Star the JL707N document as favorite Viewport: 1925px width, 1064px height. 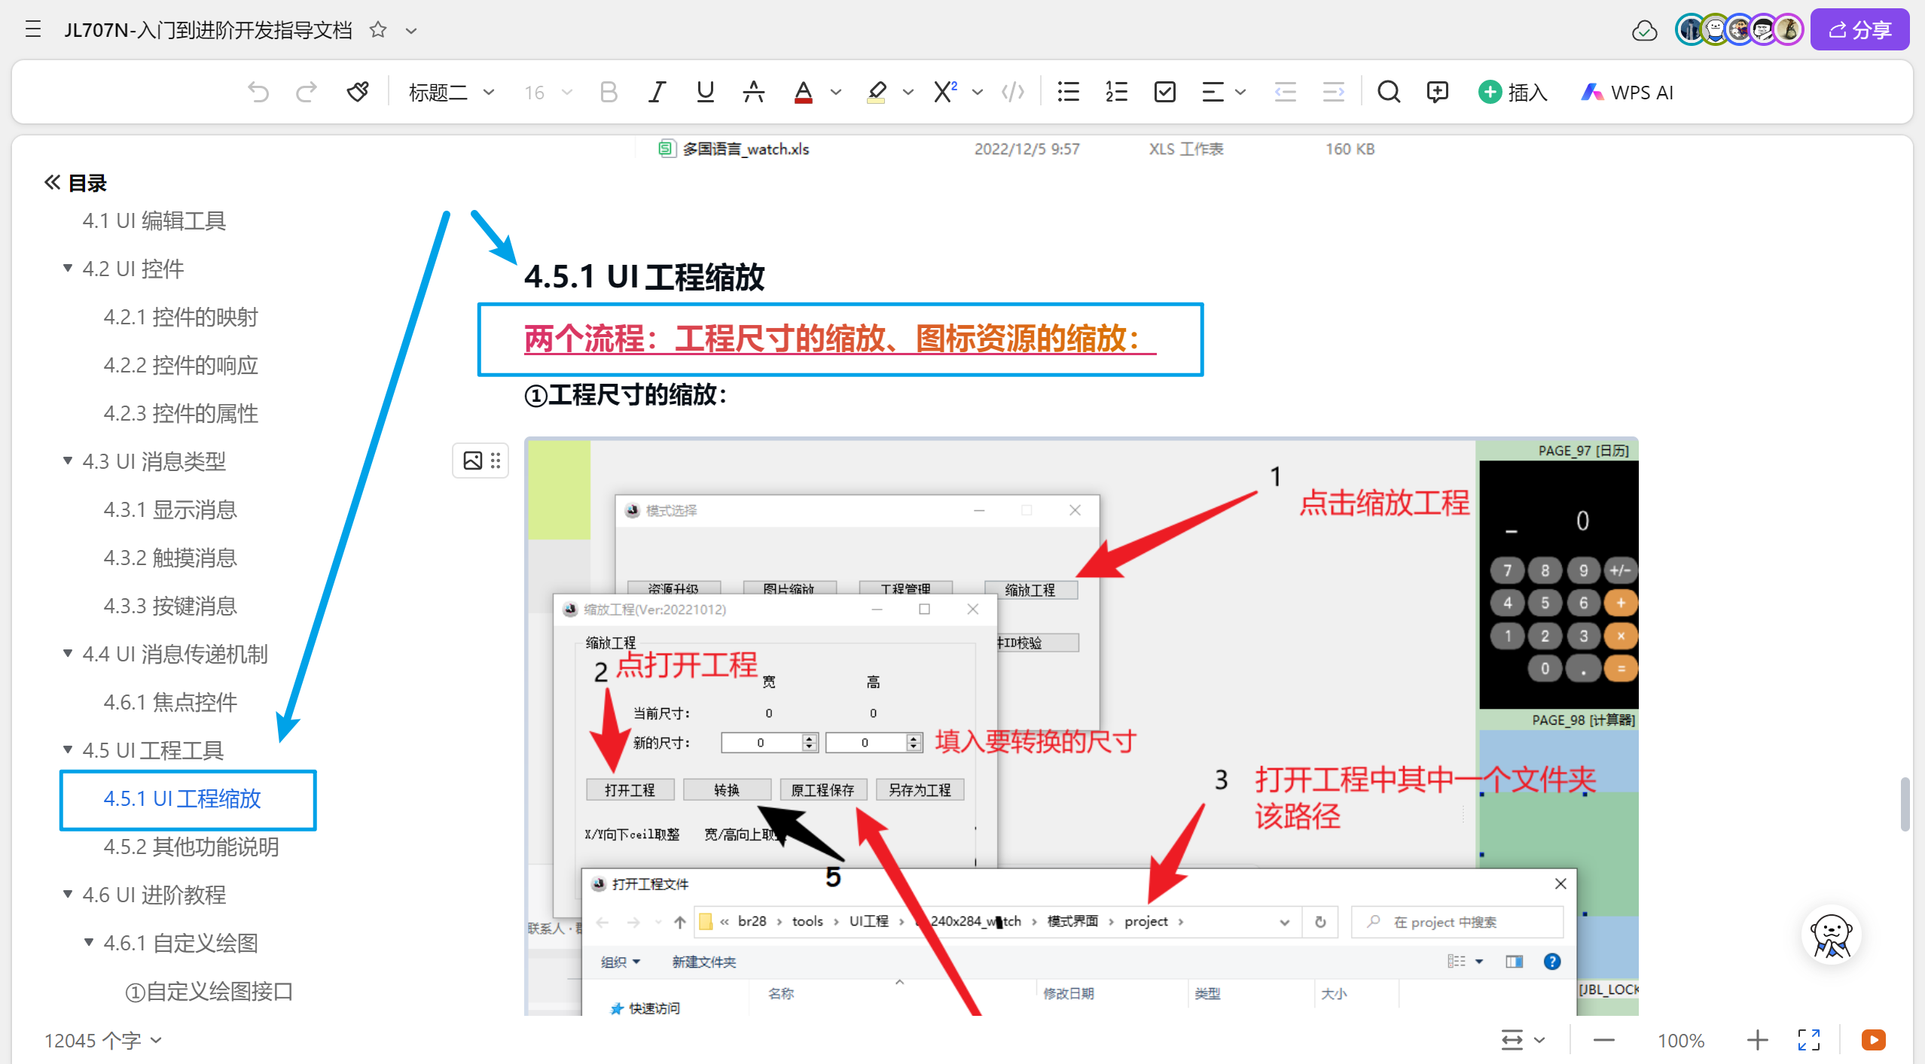378,30
